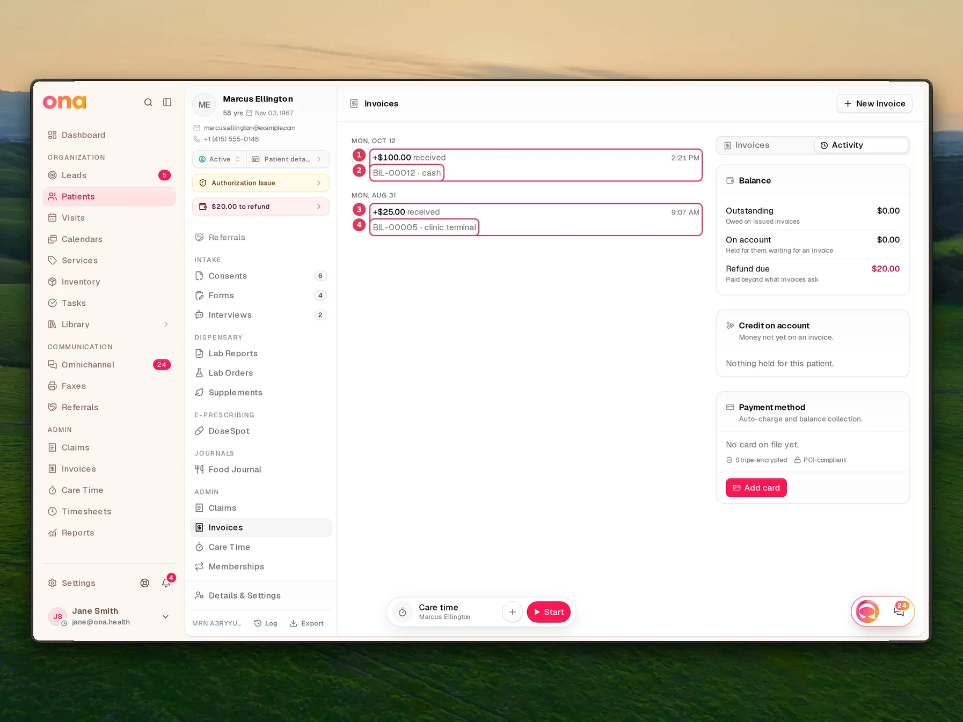Create a New Invoice

pos(874,104)
